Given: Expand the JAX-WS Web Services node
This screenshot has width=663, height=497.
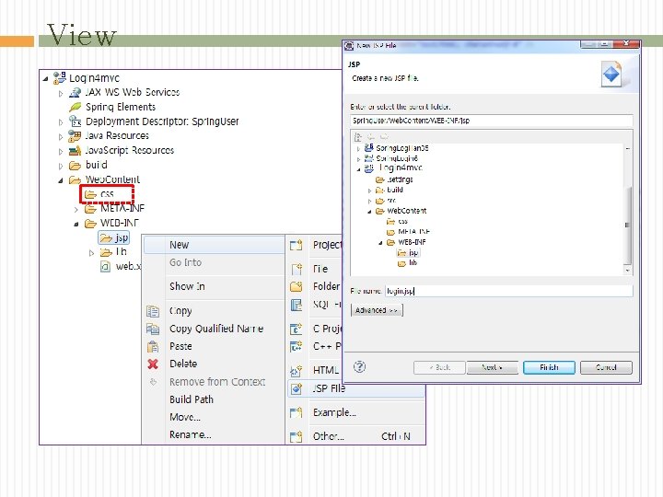Looking at the screenshot, I should (x=61, y=93).
